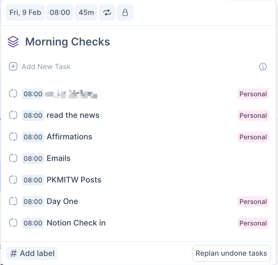Click the Add label button
The width and height of the screenshot is (278, 265).
[32, 254]
